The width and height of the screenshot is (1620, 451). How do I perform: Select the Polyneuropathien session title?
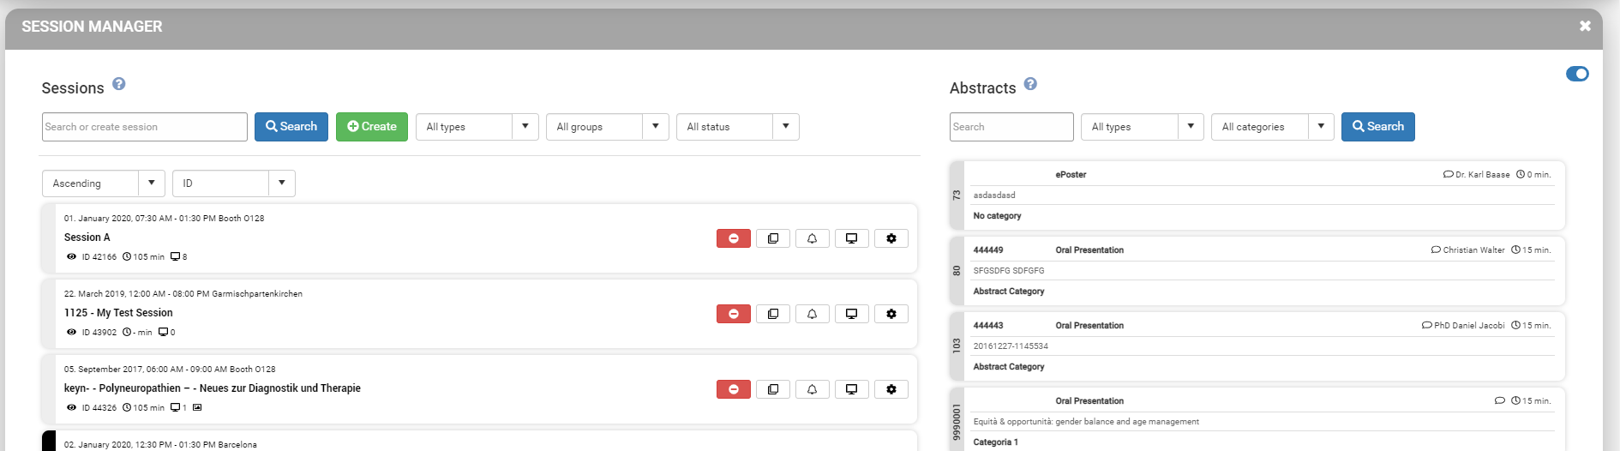pos(212,388)
